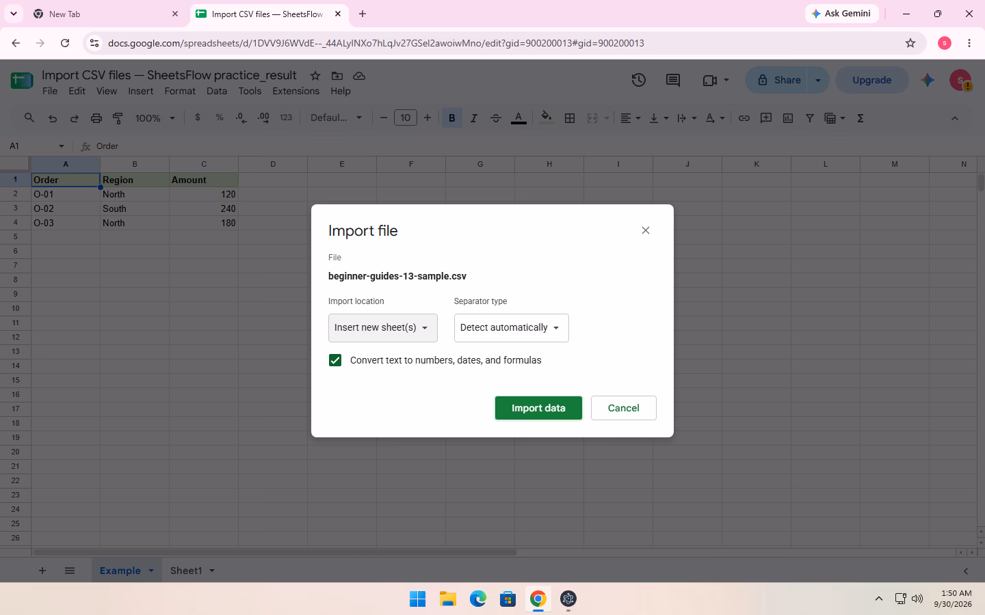Apply percent format icon
985x615 pixels.
220,118
